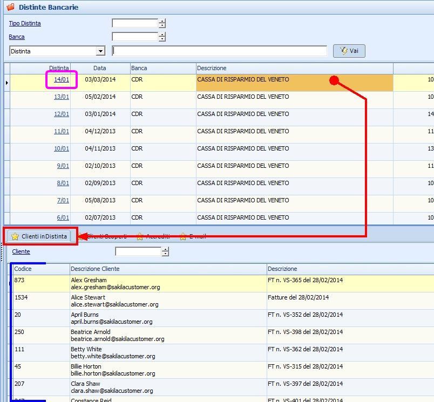Open the Tipo Distinta label link

25,23
